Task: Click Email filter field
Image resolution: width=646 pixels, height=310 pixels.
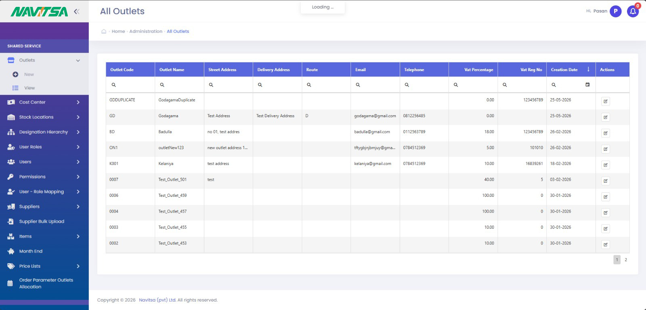Action: point(375,85)
